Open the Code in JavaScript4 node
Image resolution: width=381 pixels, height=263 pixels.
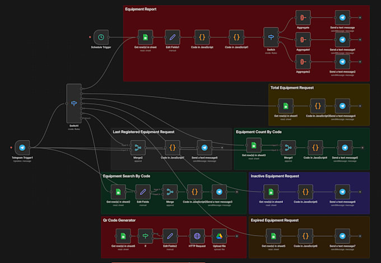click(x=315, y=147)
